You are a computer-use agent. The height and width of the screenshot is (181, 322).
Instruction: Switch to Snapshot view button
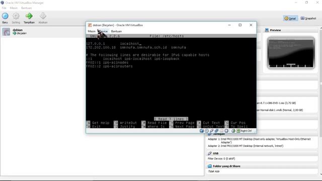(308, 19)
